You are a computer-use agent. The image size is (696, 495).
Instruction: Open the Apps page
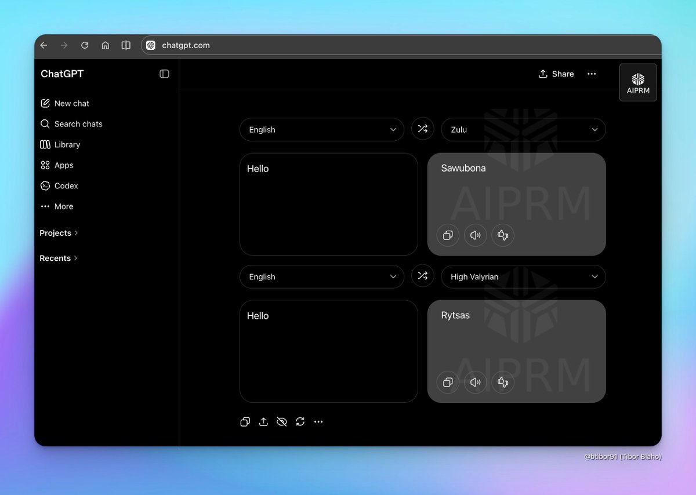(57, 165)
